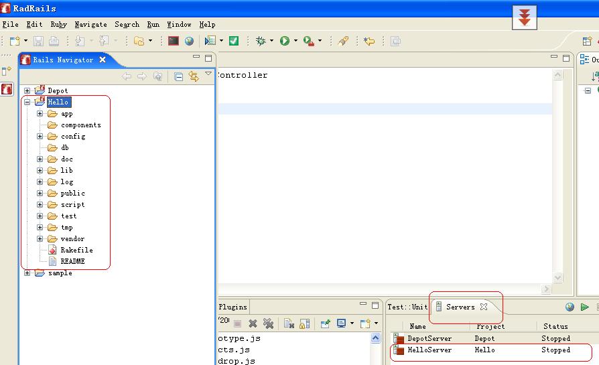
Task: Open the External Tools dropdown arrow
Action: pyautogui.click(x=320, y=41)
